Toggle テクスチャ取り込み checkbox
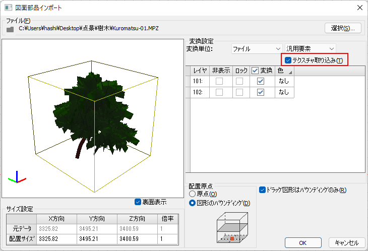Image resolution: width=368 pixels, height=251 pixels. [x=288, y=60]
